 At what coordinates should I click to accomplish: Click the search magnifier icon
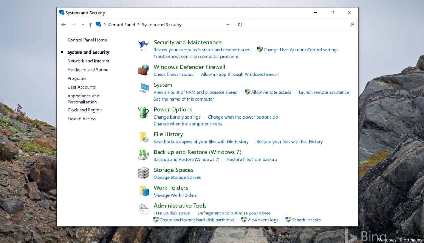click(x=352, y=24)
